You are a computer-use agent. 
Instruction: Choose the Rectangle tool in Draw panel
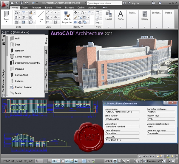point(48,22)
